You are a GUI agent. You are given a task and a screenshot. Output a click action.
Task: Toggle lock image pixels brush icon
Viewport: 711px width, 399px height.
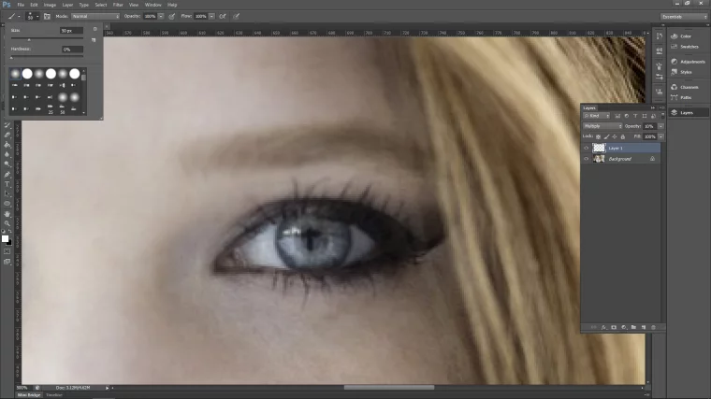coord(606,136)
